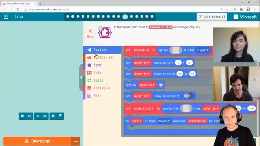The height and width of the screenshot is (146, 260).
Task: Open the stay in screen property dropdown
Action: point(167,96)
